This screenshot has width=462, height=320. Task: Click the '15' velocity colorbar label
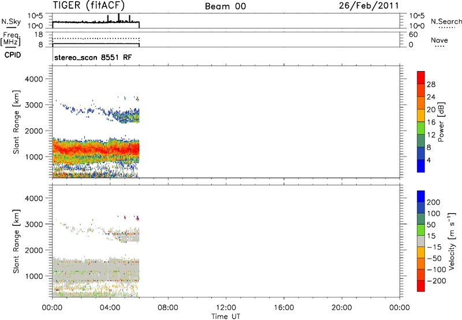tap(431, 236)
